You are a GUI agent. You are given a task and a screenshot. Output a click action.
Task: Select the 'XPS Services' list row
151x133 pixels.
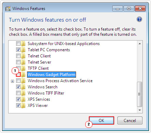tap(39, 99)
